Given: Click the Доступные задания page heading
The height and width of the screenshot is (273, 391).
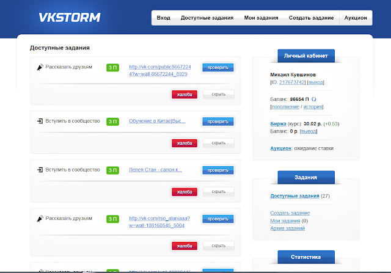Looking at the screenshot, I should click(60, 48).
